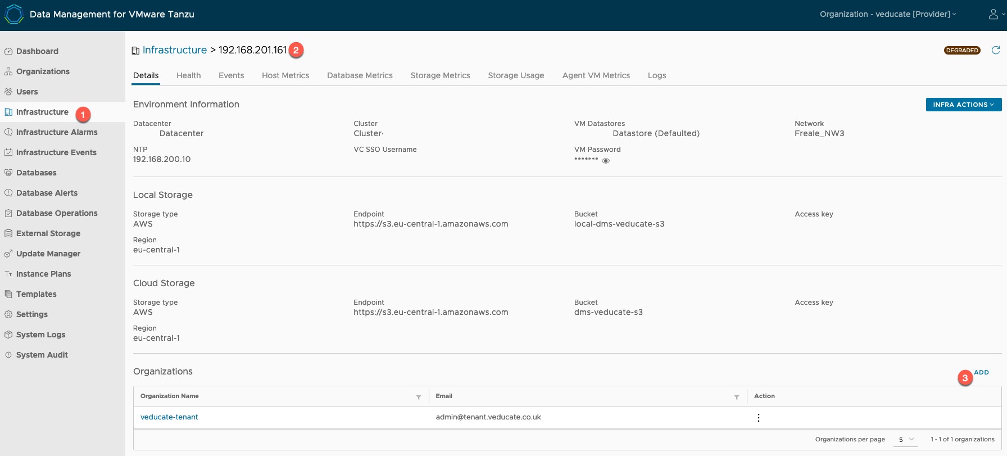Image resolution: width=1007 pixels, height=456 pixels.
Task: Open the user account profile icon
Action: (x=994, y=14)
